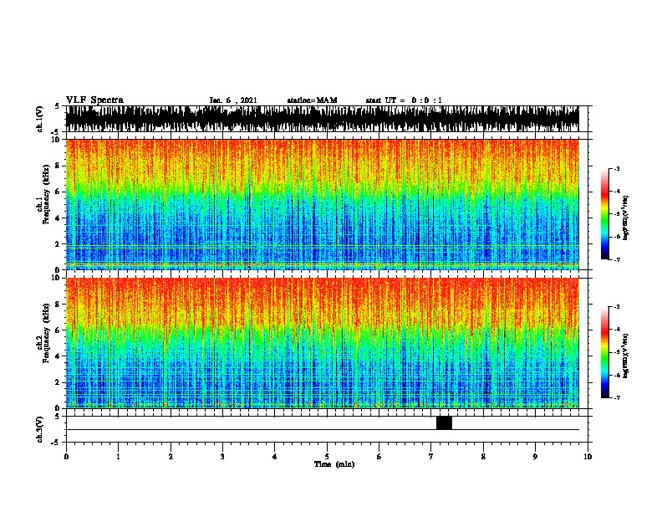Click the 'station=MAM' header label

312,100
